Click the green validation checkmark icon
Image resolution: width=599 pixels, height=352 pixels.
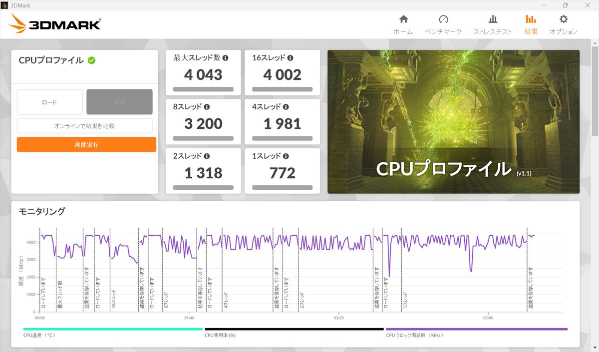tap(92, 60)
